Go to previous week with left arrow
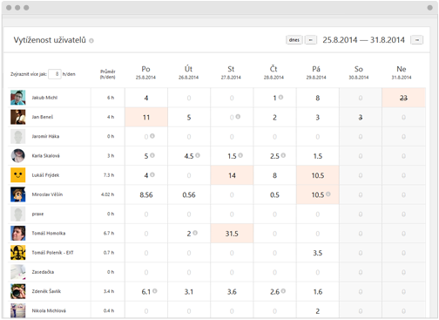The image size is (439, 320). 311,40
